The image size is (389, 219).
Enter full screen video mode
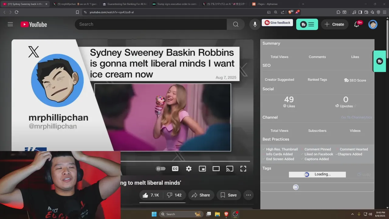pyautogui.click(x=243, y=169)
